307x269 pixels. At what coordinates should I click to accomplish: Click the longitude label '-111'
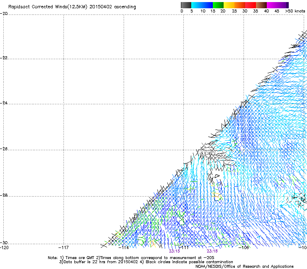[184, 247]
